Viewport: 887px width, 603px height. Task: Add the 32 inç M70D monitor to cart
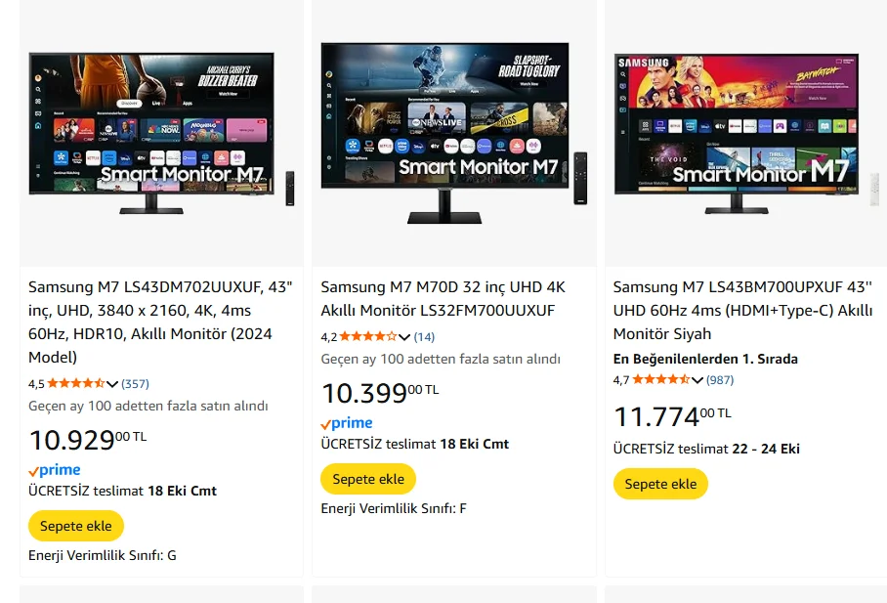point(368,479)
